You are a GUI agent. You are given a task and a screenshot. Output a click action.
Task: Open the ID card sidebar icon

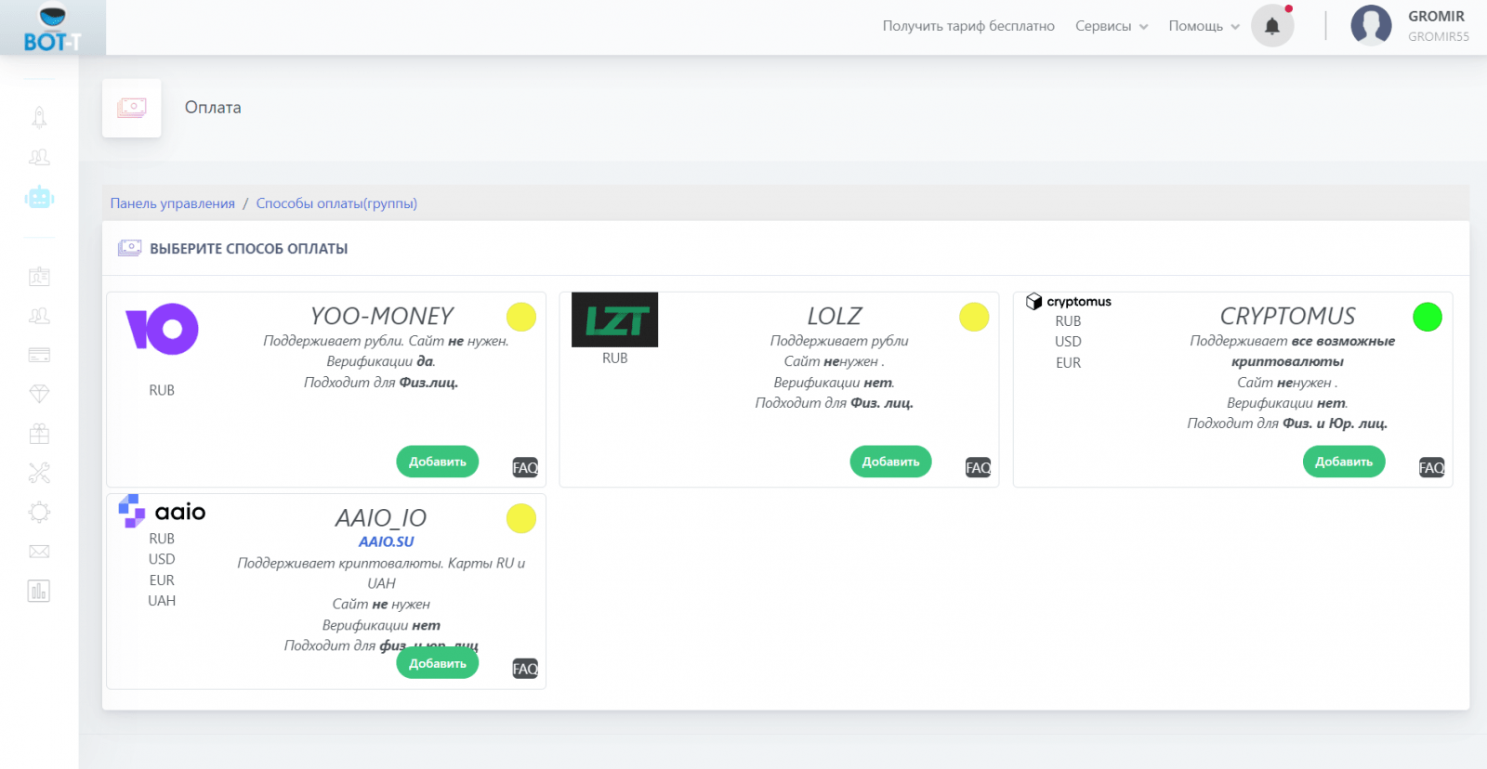point(39,276)
